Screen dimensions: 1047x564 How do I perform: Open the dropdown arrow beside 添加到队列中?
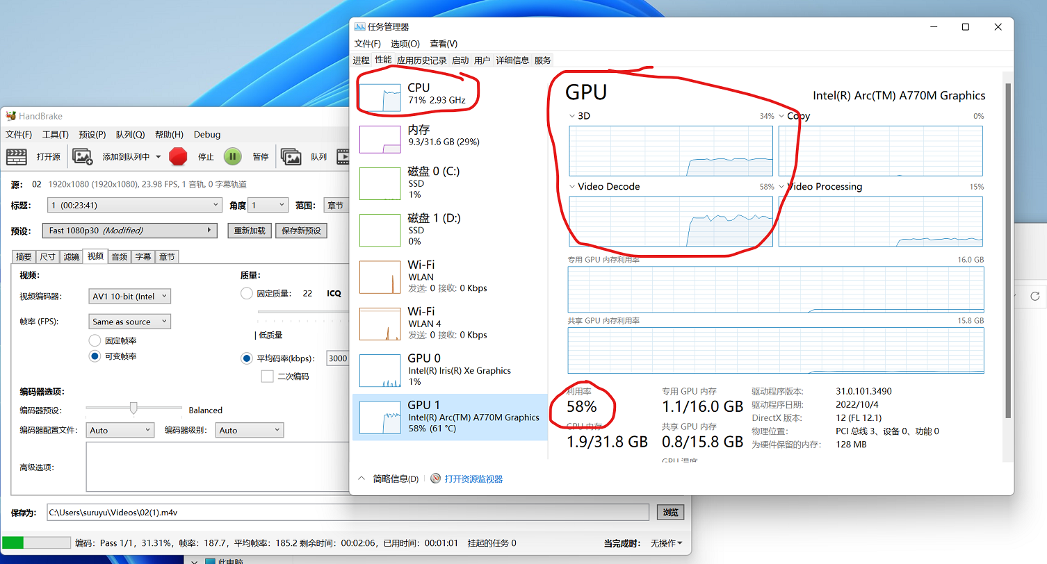point(159,157)
